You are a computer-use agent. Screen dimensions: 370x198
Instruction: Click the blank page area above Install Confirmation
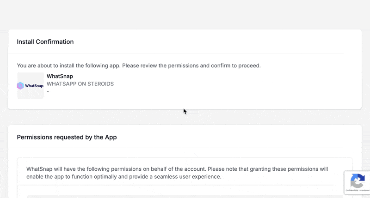(x=185, y=14)
